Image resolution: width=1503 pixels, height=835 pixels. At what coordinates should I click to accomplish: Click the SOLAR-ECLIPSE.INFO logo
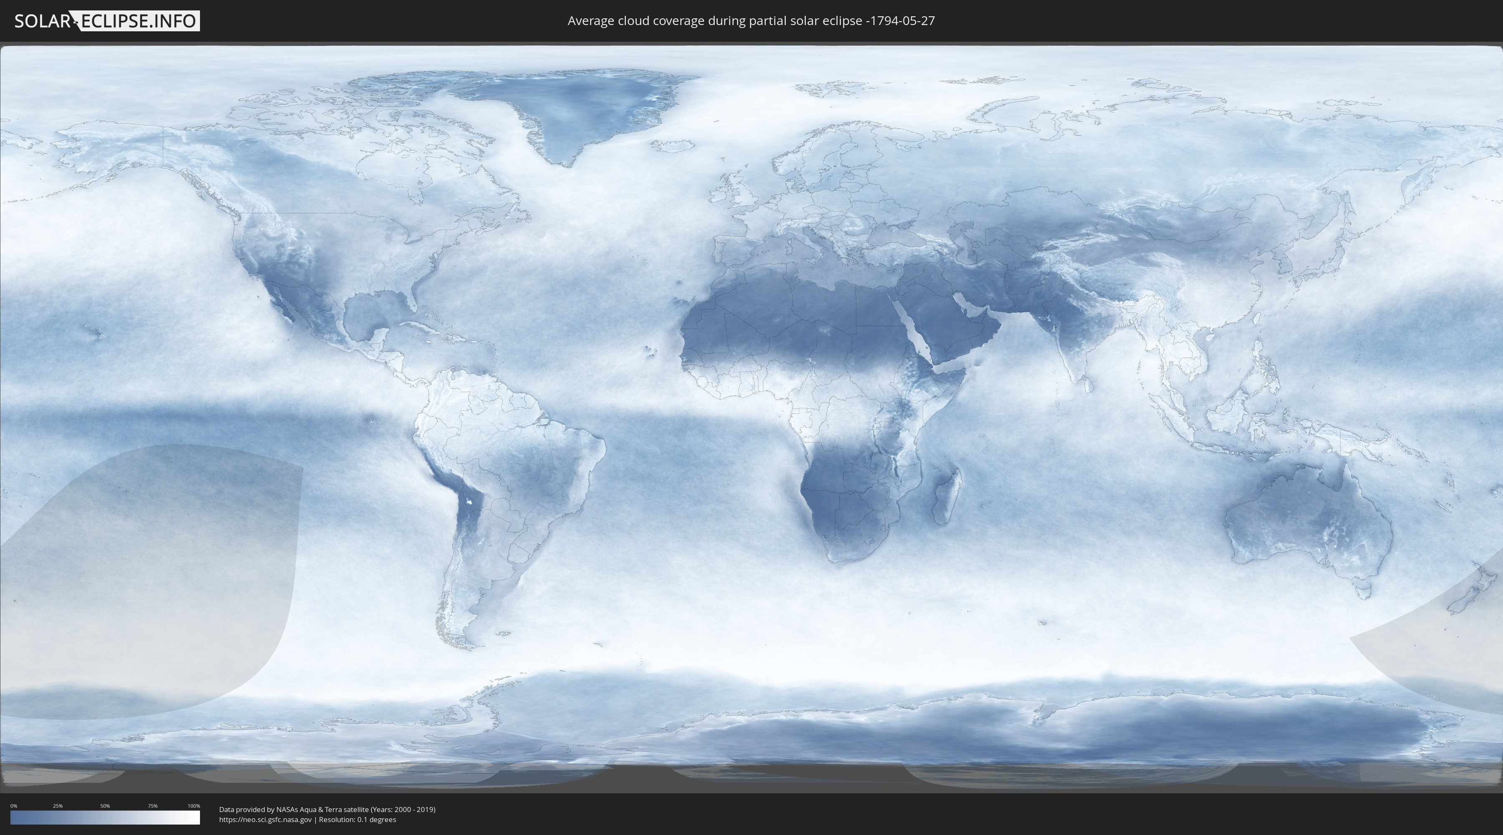pos(107,21)
